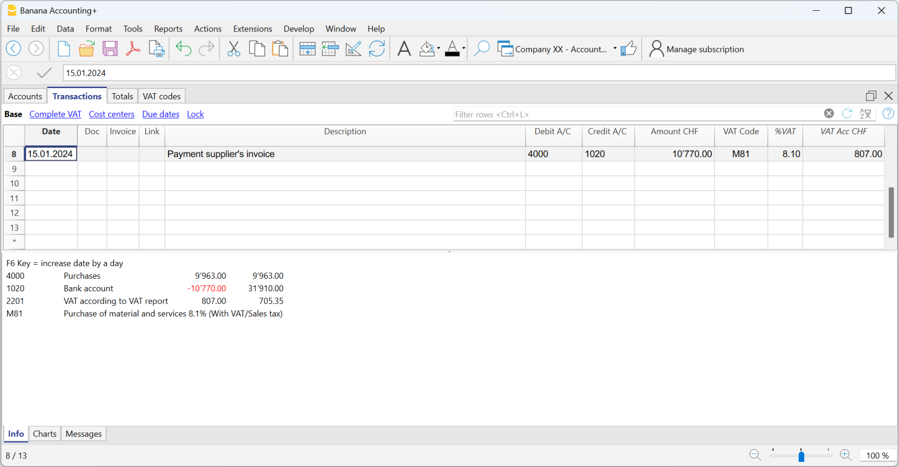Select the Complete VAT view
This screenshot has height=467, width=899.
tap(55, 114)
